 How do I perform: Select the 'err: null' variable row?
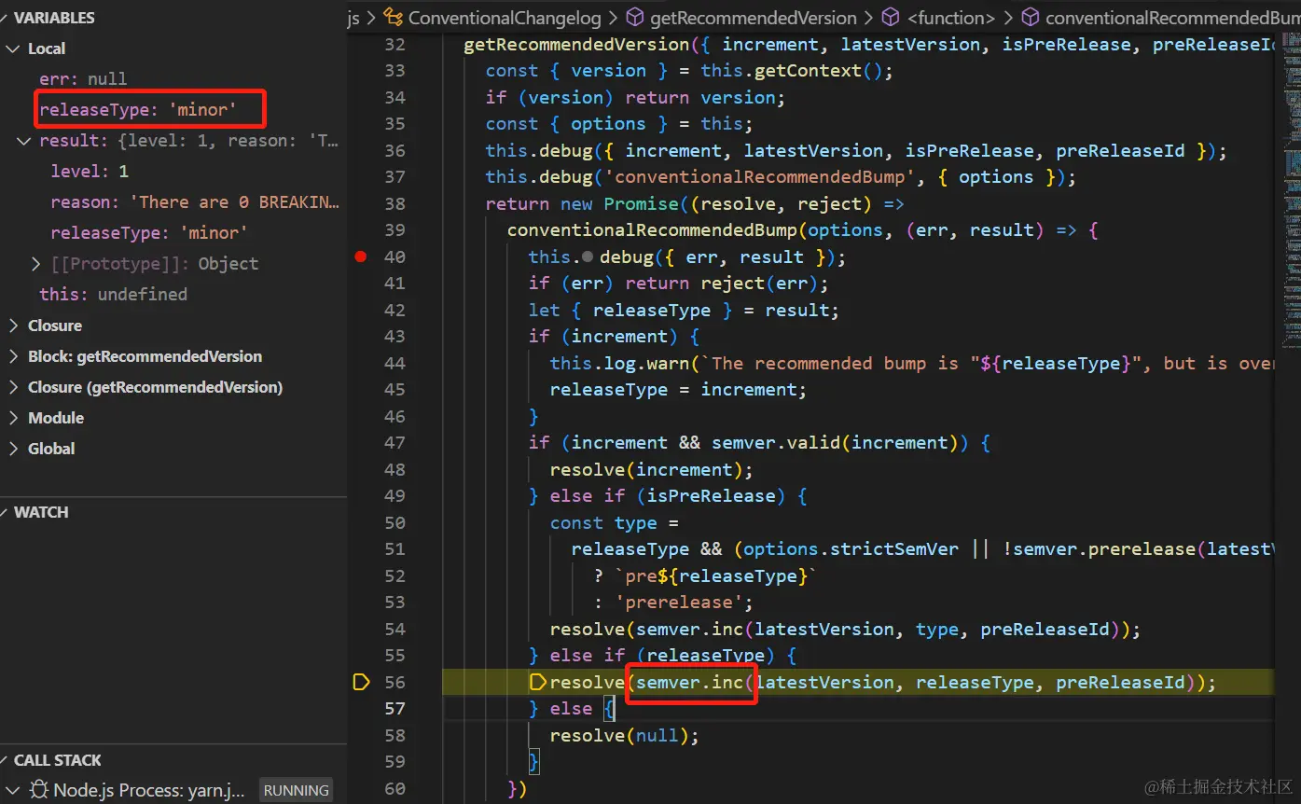[173, 79]
